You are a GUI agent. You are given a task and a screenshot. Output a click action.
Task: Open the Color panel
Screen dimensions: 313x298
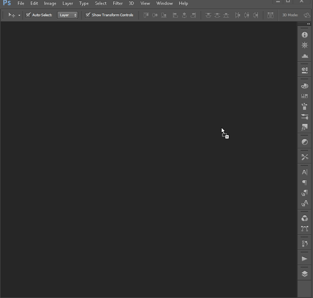305,85
